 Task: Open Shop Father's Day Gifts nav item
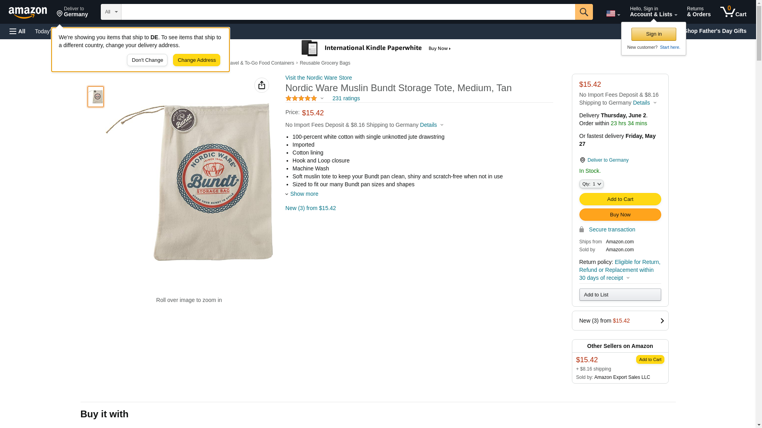(715, 31)
